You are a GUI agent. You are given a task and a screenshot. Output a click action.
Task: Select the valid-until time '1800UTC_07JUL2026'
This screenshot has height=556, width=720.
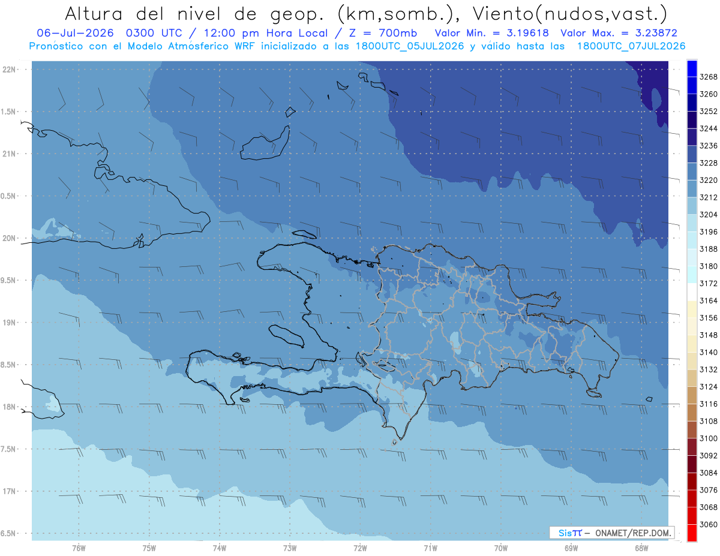pyautogui.click(x=631, y=46)
